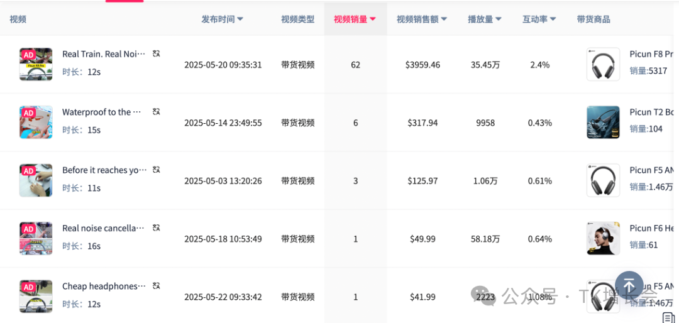Play the "Real noise cancella" video thumbnail
This screenshot has width=679, height=323.
click(36, 238)
